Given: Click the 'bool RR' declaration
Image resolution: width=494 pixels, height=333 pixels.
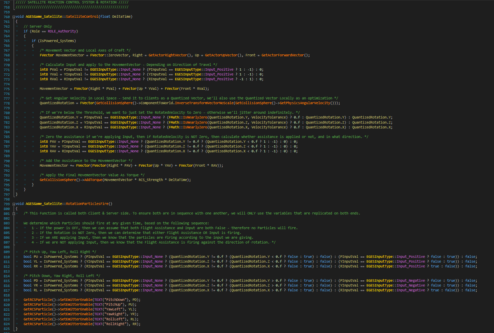Looking at the screenshot, I should [x=31, y=266].
